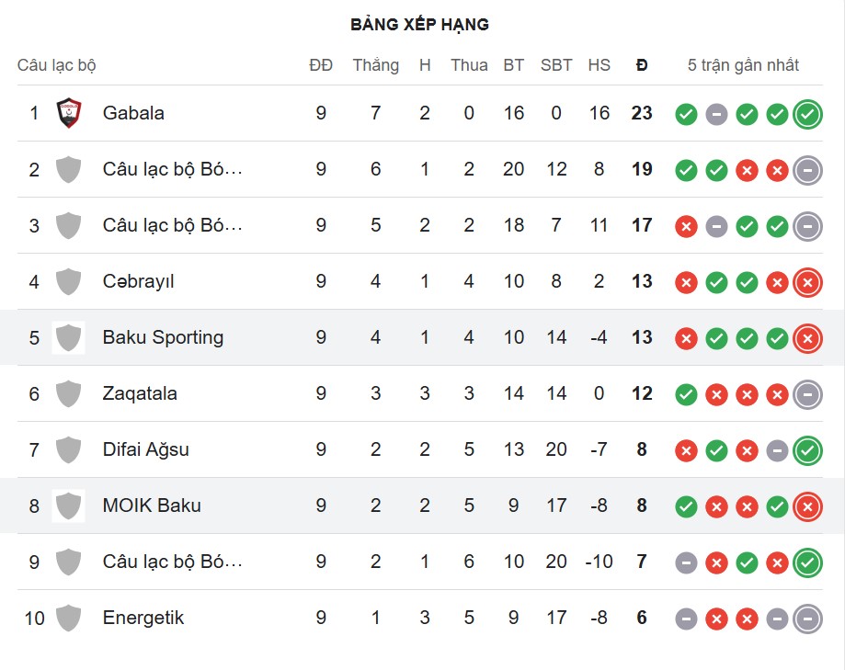Click the Thắng column header
Image resolution: width=845 pixels, height=670 pixels.
coord(375,65)
